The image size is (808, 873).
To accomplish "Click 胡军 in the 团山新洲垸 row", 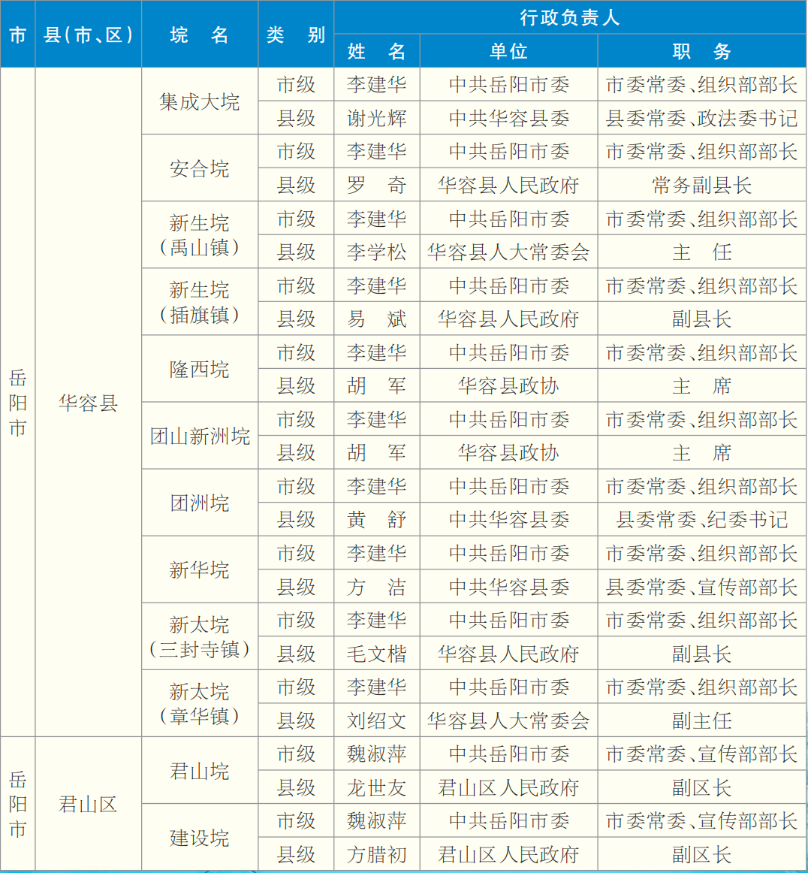I will click(x=377, y=452).
